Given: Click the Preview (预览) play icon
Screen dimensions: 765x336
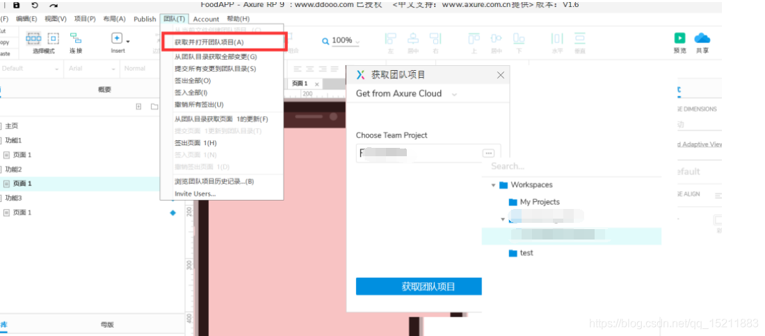Looking at the screenshot, I should pyautogui.click(x=679, y=38).
